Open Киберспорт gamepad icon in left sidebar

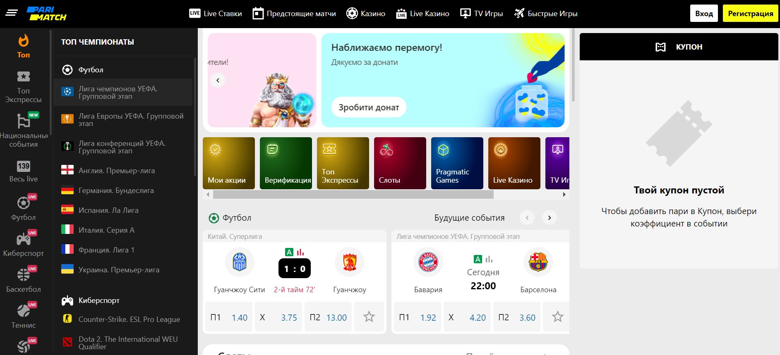(x=24, y=239)
